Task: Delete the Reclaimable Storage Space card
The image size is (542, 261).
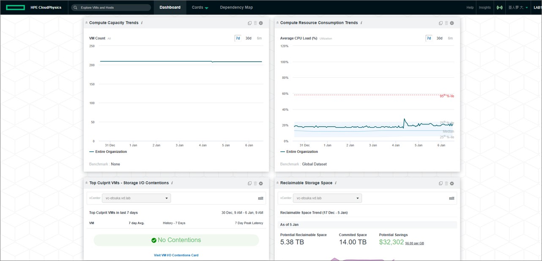Action: tap(446, 183)
